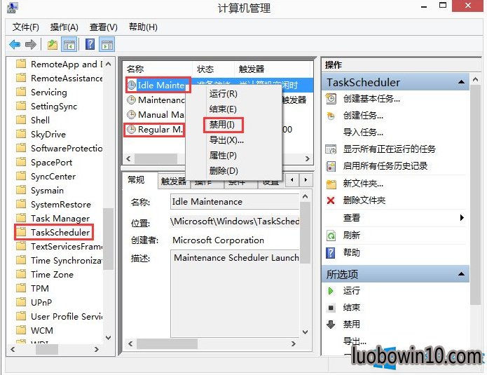Toggle the Show/Hide Console Tree toolbar icon
Image resolution: width=487 pixels, height=375 pixels.
[69, 45]
